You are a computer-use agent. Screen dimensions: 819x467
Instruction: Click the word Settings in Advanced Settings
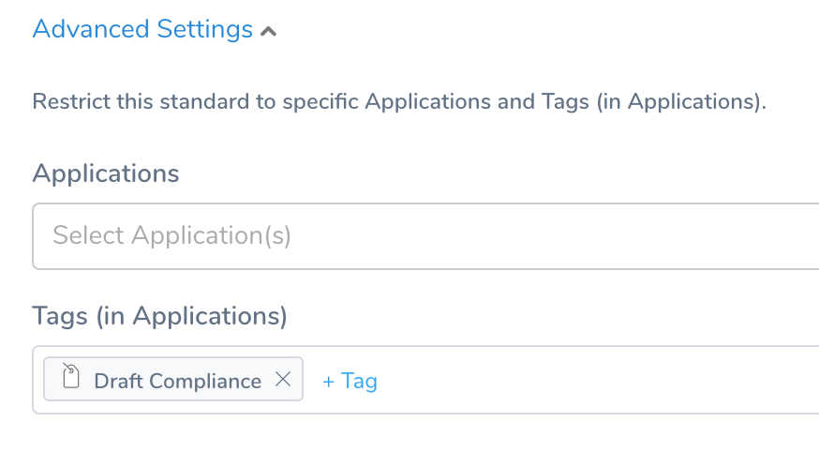pos(204,29)
